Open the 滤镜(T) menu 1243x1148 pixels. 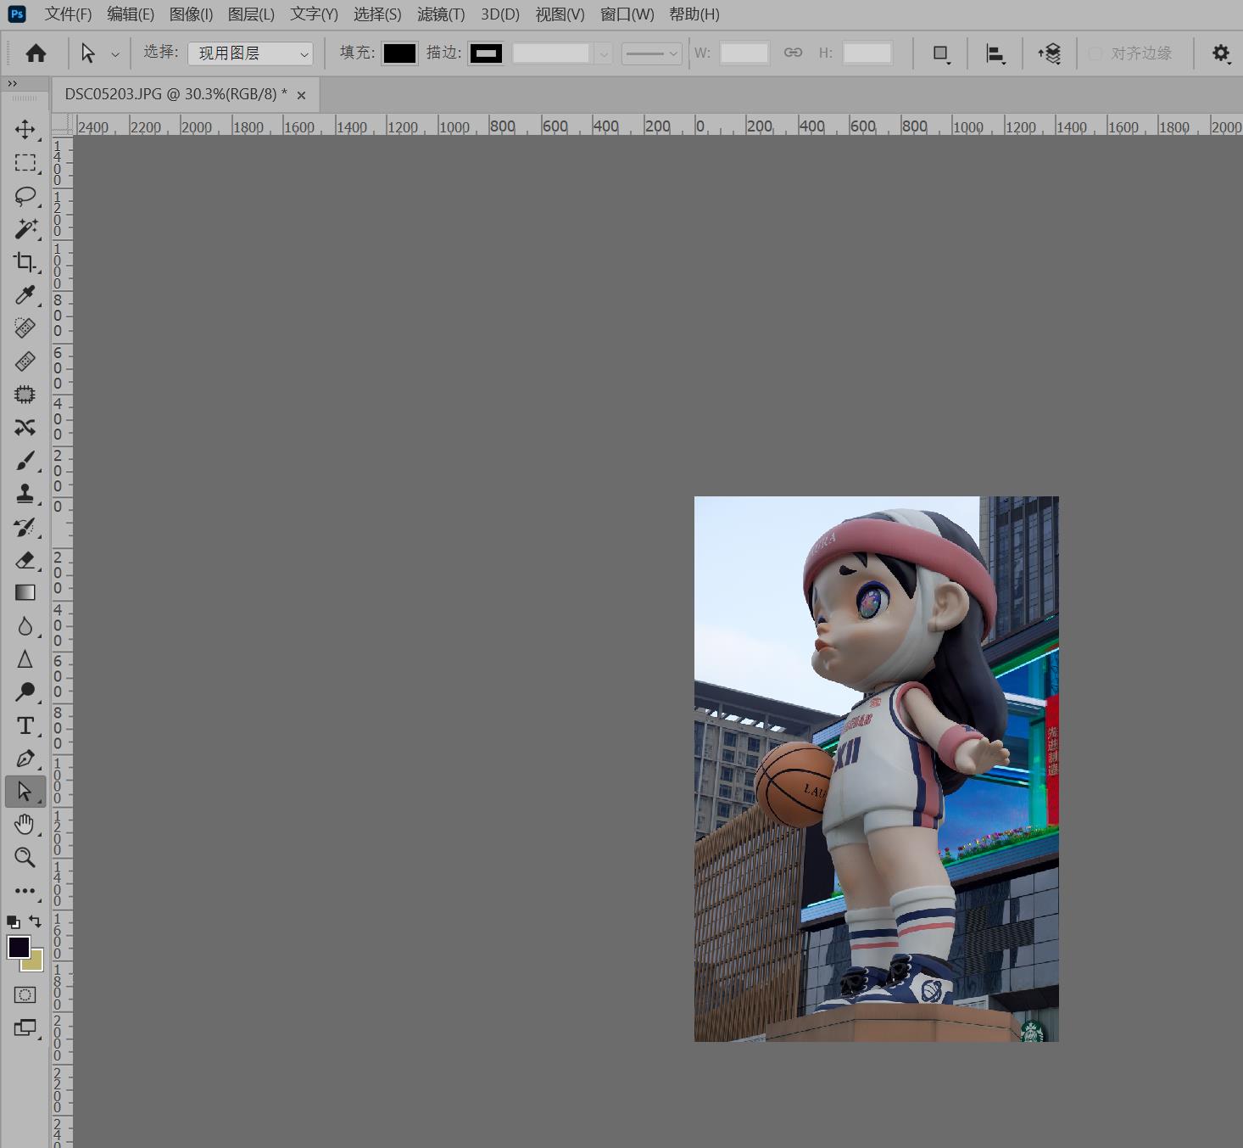[x=441, y=14]
